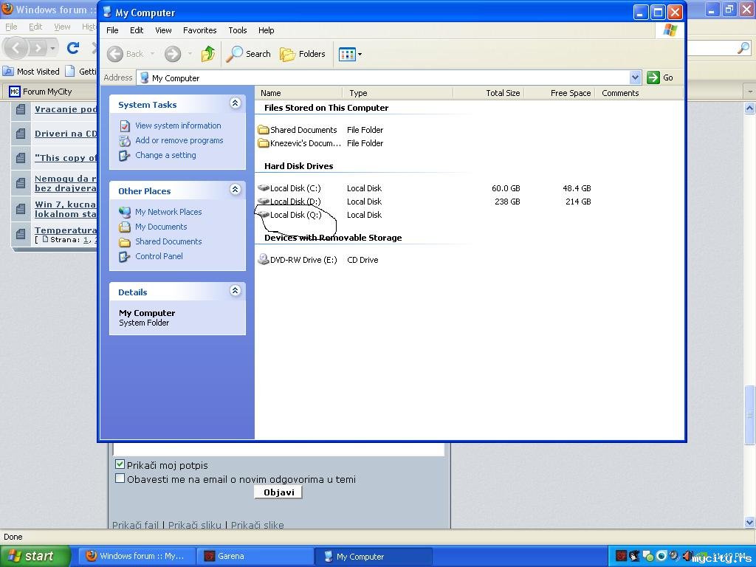This screenshot has height=567, width=756.
Task: Click the Up folder toolbar icon
Action: pos(208,54)
